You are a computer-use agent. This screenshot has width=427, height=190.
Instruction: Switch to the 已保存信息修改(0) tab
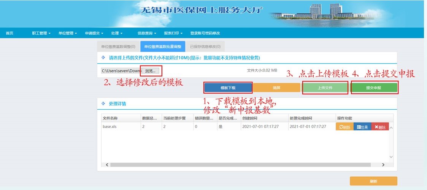(x=205, y=46)
